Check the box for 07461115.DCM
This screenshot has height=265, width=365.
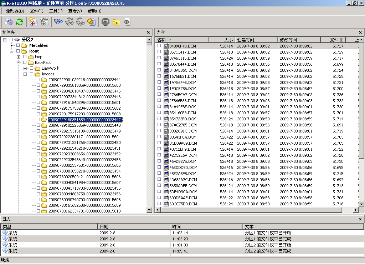click(x=159, y=57)
